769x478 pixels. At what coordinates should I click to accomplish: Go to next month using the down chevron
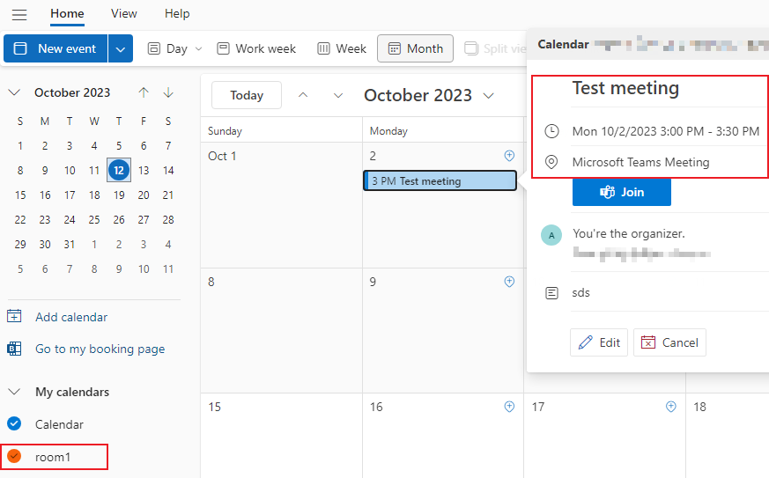(338, 95)
